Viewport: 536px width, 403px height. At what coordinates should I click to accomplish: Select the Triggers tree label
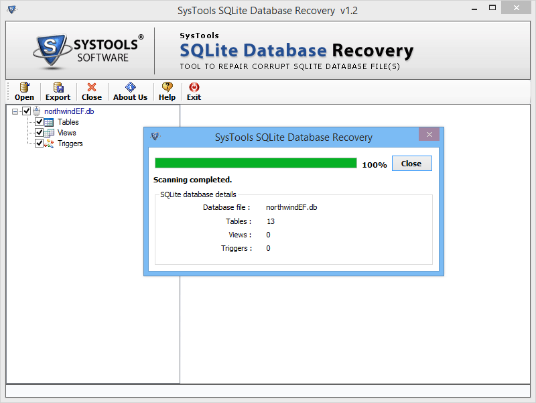point(70,143)
